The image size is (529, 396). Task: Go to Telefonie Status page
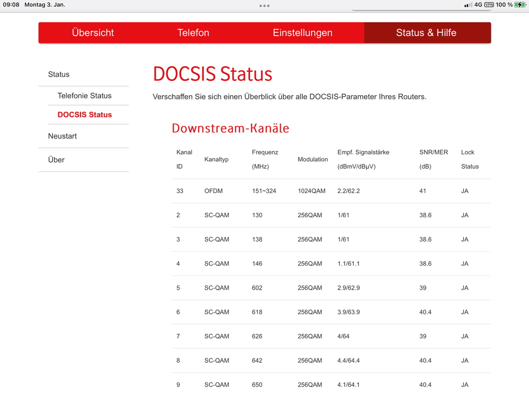(84, 96)
